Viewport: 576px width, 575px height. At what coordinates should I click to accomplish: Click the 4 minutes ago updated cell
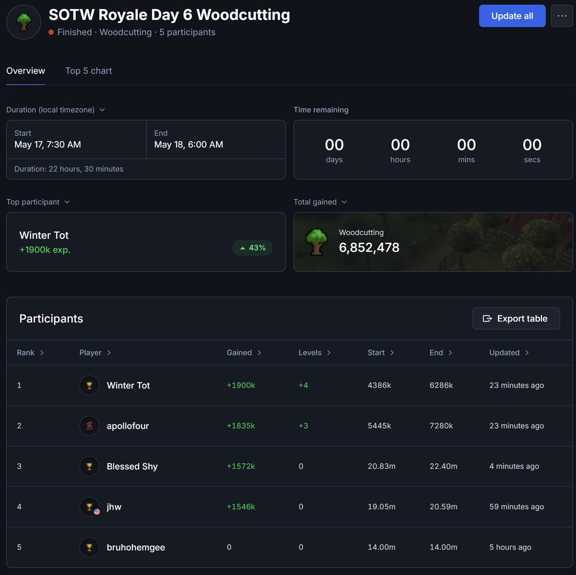(514, 466)
